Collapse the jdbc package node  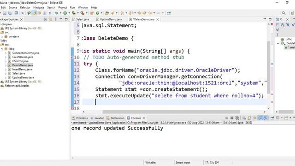[x=2, y=49]
